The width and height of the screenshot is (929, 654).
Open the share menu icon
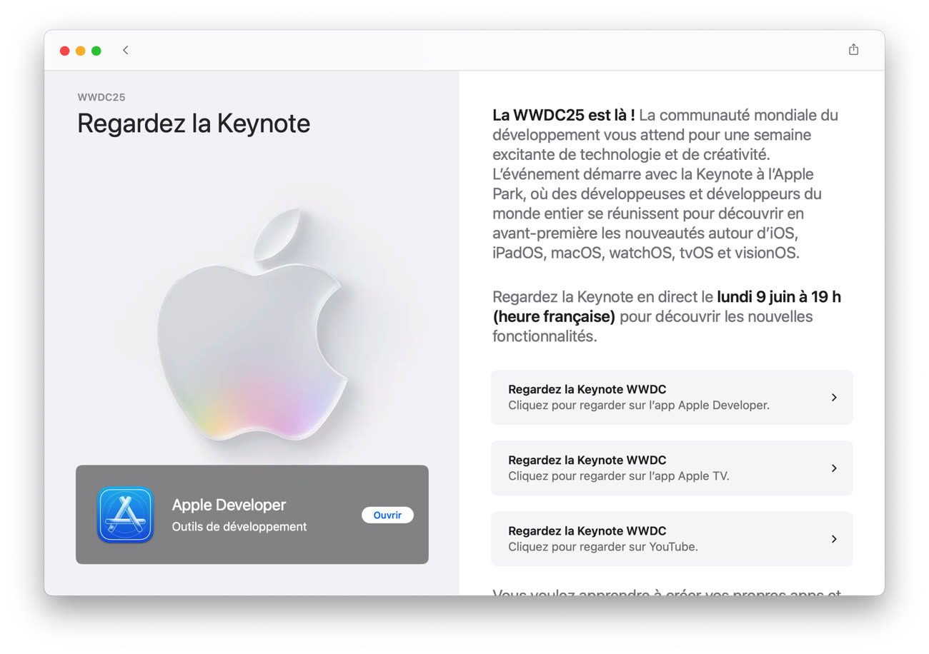[x=853, y=49]
